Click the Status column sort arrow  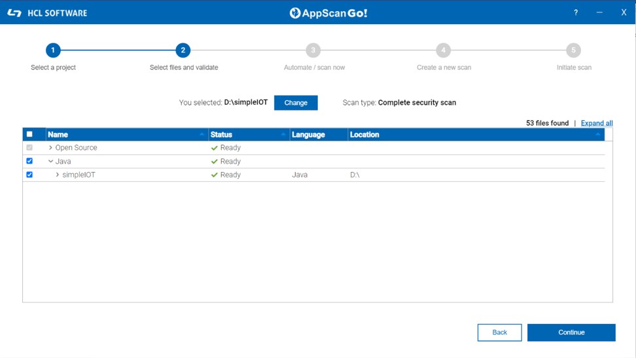(283, 134)
